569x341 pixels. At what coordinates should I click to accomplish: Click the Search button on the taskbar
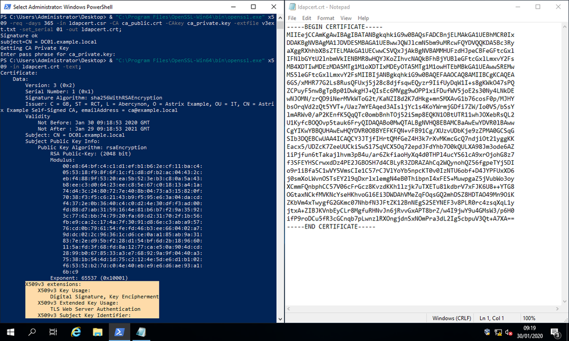[32, 332]
